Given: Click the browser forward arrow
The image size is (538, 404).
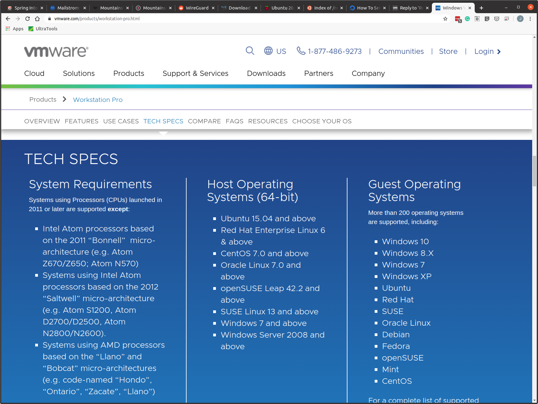Looking at the screenshot, I should point(18,19).
